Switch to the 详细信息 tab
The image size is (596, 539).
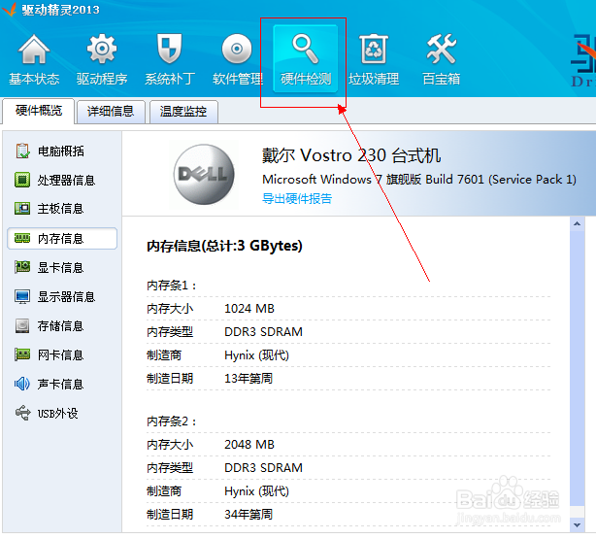tap(111, 112)
